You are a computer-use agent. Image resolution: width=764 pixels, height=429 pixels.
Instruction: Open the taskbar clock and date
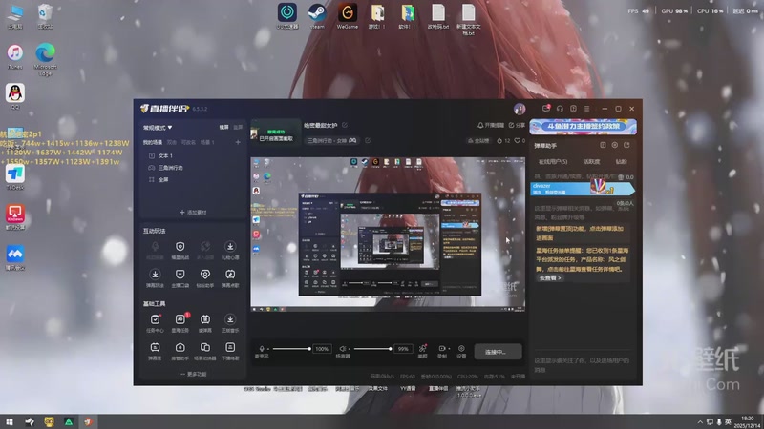(x=748, y=421)
